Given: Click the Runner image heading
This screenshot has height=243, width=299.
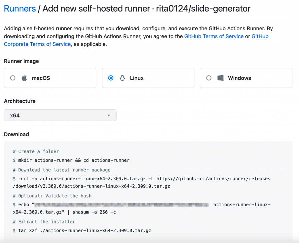Looking at the screenshot, I should pos(21,61).
